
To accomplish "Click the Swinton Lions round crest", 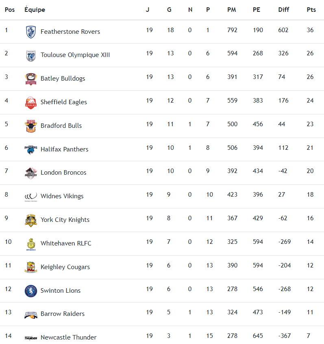I will pyautogui.click(x=31, y=291).
